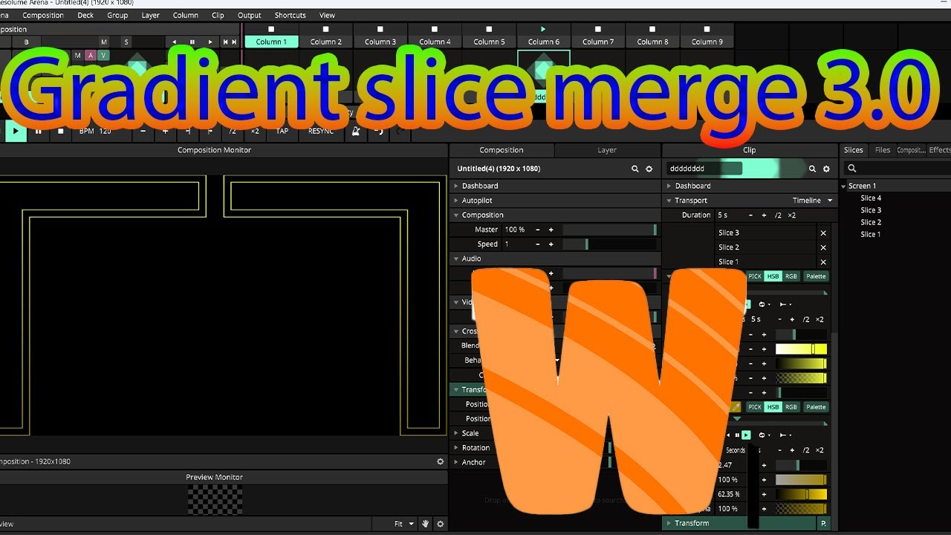Select lower PICK color mode
This screenshot has width=951, height=535.
pyautogui.click(x=755, y=407)
